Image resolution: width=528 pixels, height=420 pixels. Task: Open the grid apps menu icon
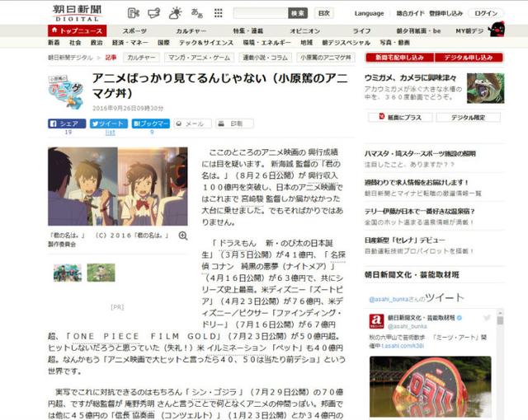[x=218, y=13]
